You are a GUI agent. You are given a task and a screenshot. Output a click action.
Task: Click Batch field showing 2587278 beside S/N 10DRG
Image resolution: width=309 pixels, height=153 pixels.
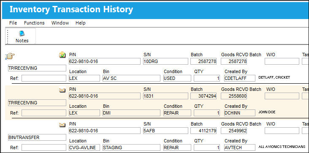pos(203,61)
